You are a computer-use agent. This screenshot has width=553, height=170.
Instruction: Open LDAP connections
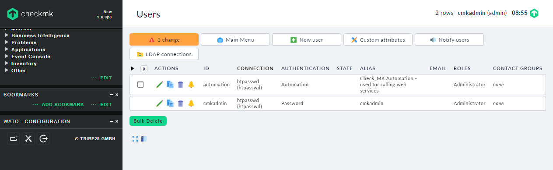tap(164, 54)
